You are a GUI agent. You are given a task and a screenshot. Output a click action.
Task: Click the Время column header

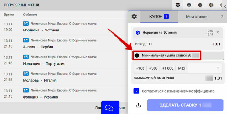(x=9, y=14)
